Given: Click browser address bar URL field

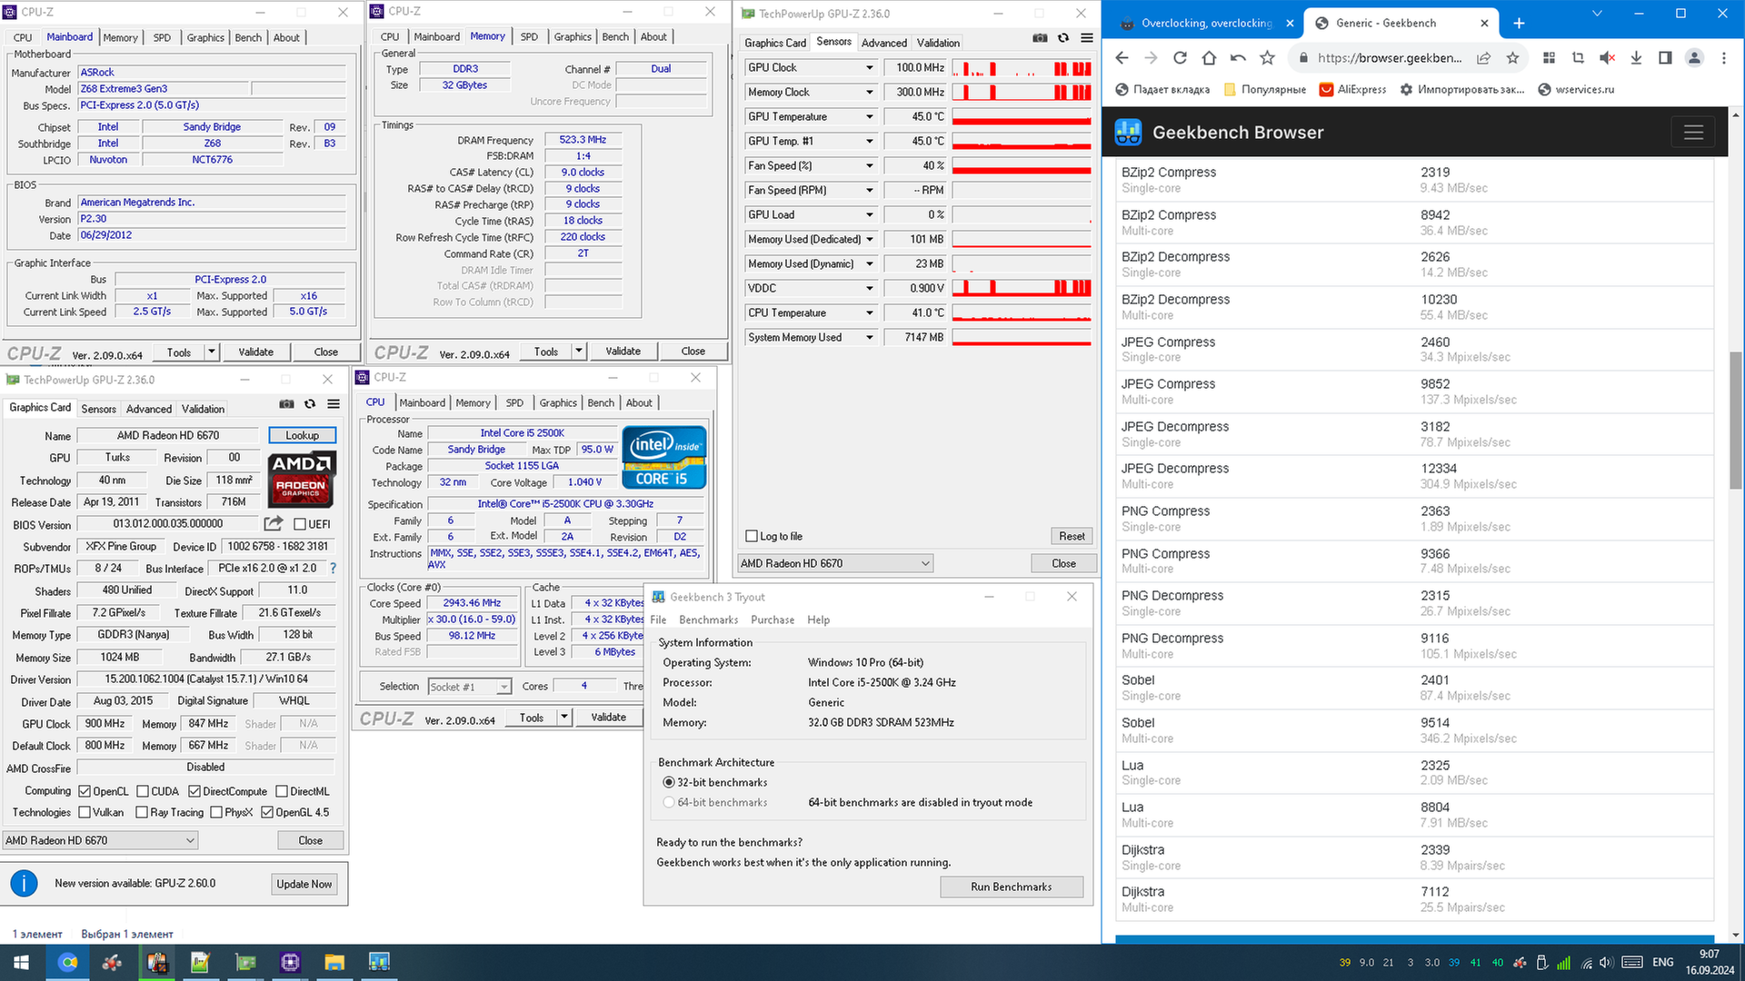Looking at the screenshot, I should [1390, 58].
